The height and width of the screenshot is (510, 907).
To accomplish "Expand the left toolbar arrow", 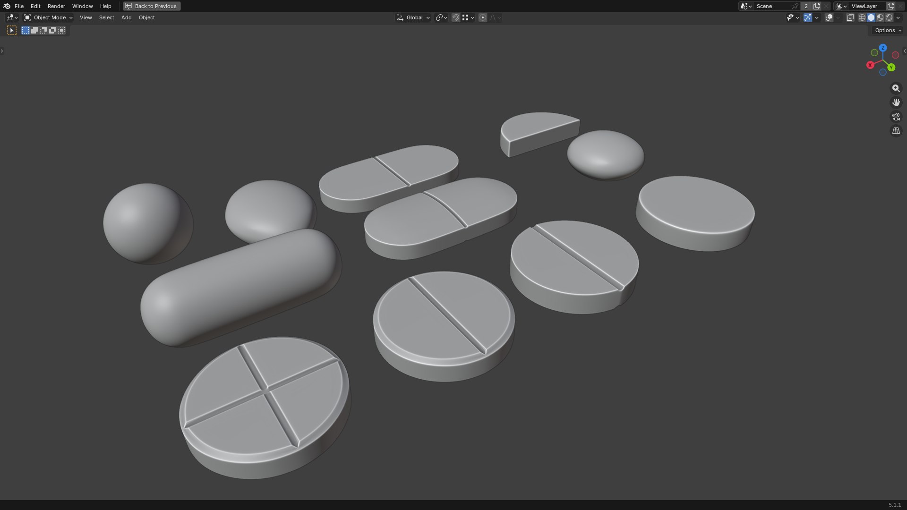I will (2, 51).
